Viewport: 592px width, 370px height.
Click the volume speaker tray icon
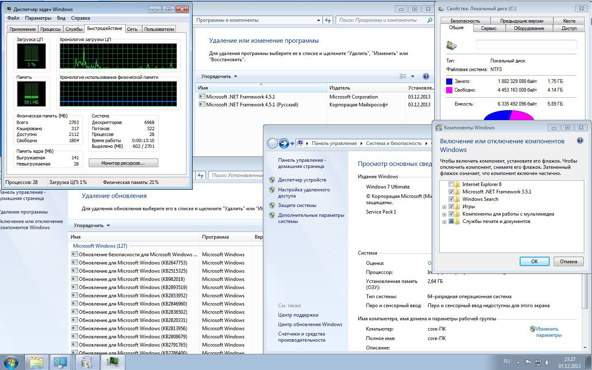pyautogui.click(x=548, y=363)
